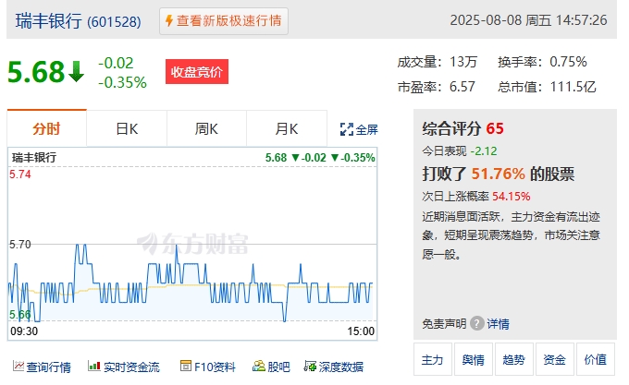The width and height of the screenshot is (629, 385).
Task: Click the 2025-08-08 周五 14:57:26 timestamp
Action: pos(528,20)
